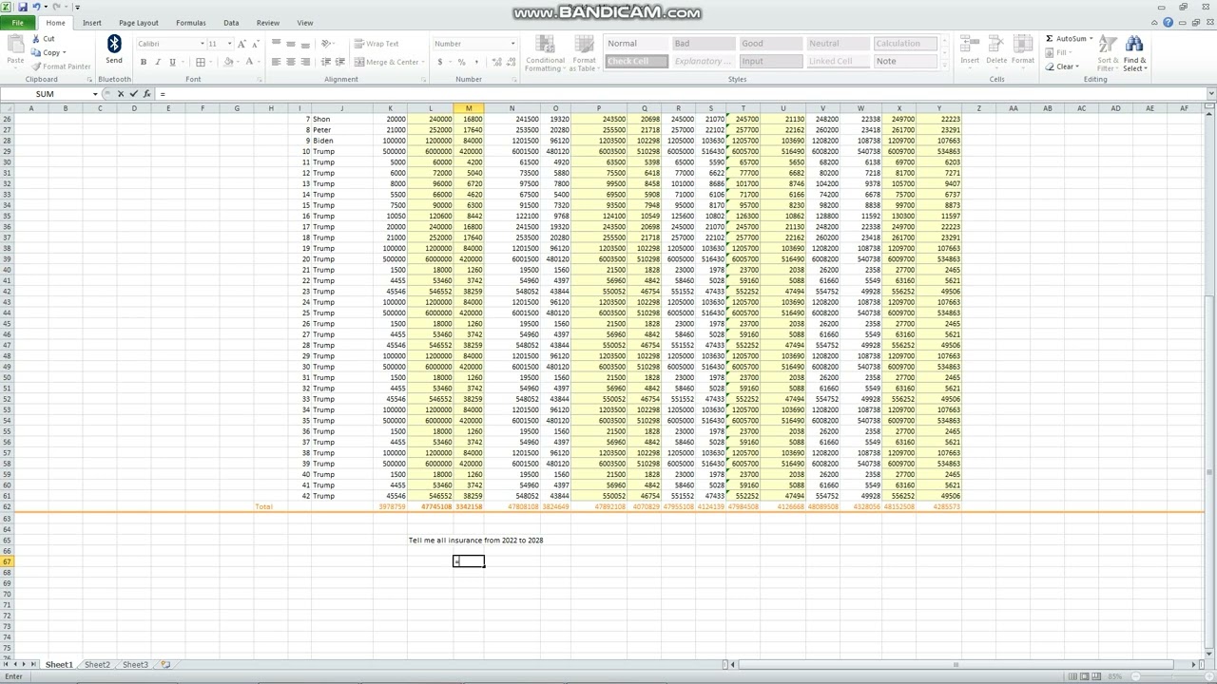Open the font size dropdown

pyautogui.click(x=229, y=44)
